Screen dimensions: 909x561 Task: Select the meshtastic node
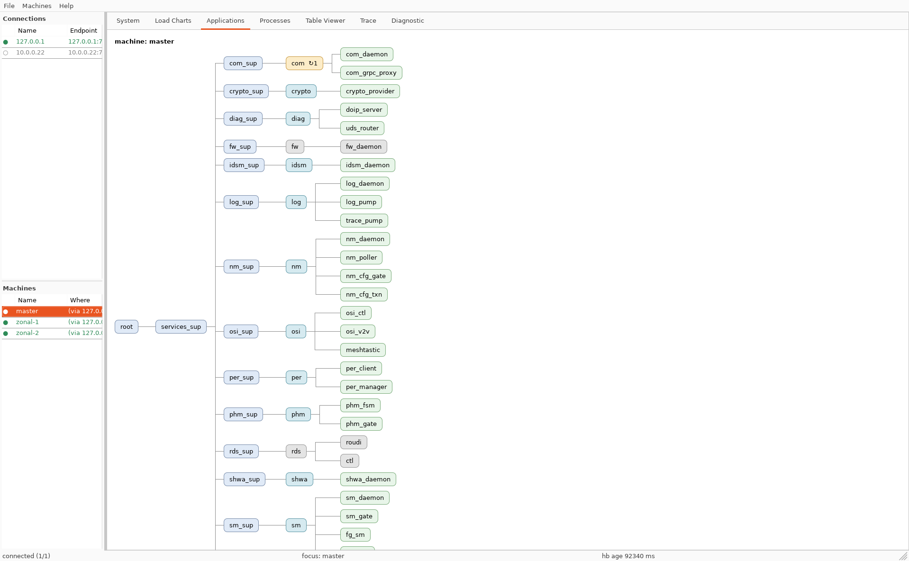(x=363, y=350)
